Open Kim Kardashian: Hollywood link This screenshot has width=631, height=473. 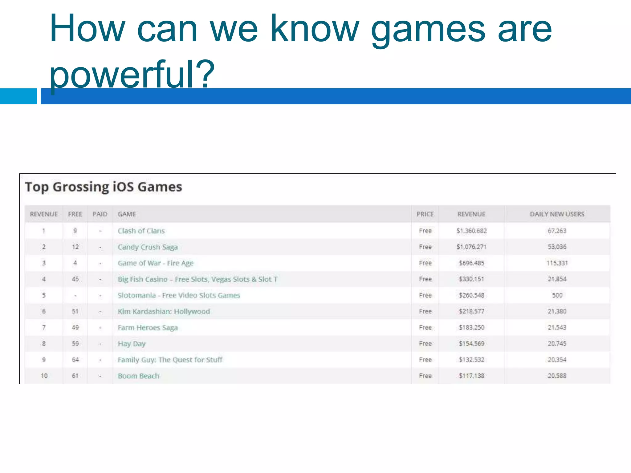[164, 311]
